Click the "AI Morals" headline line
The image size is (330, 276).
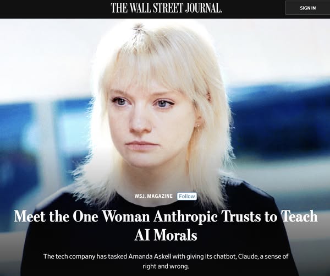[166, 235]
